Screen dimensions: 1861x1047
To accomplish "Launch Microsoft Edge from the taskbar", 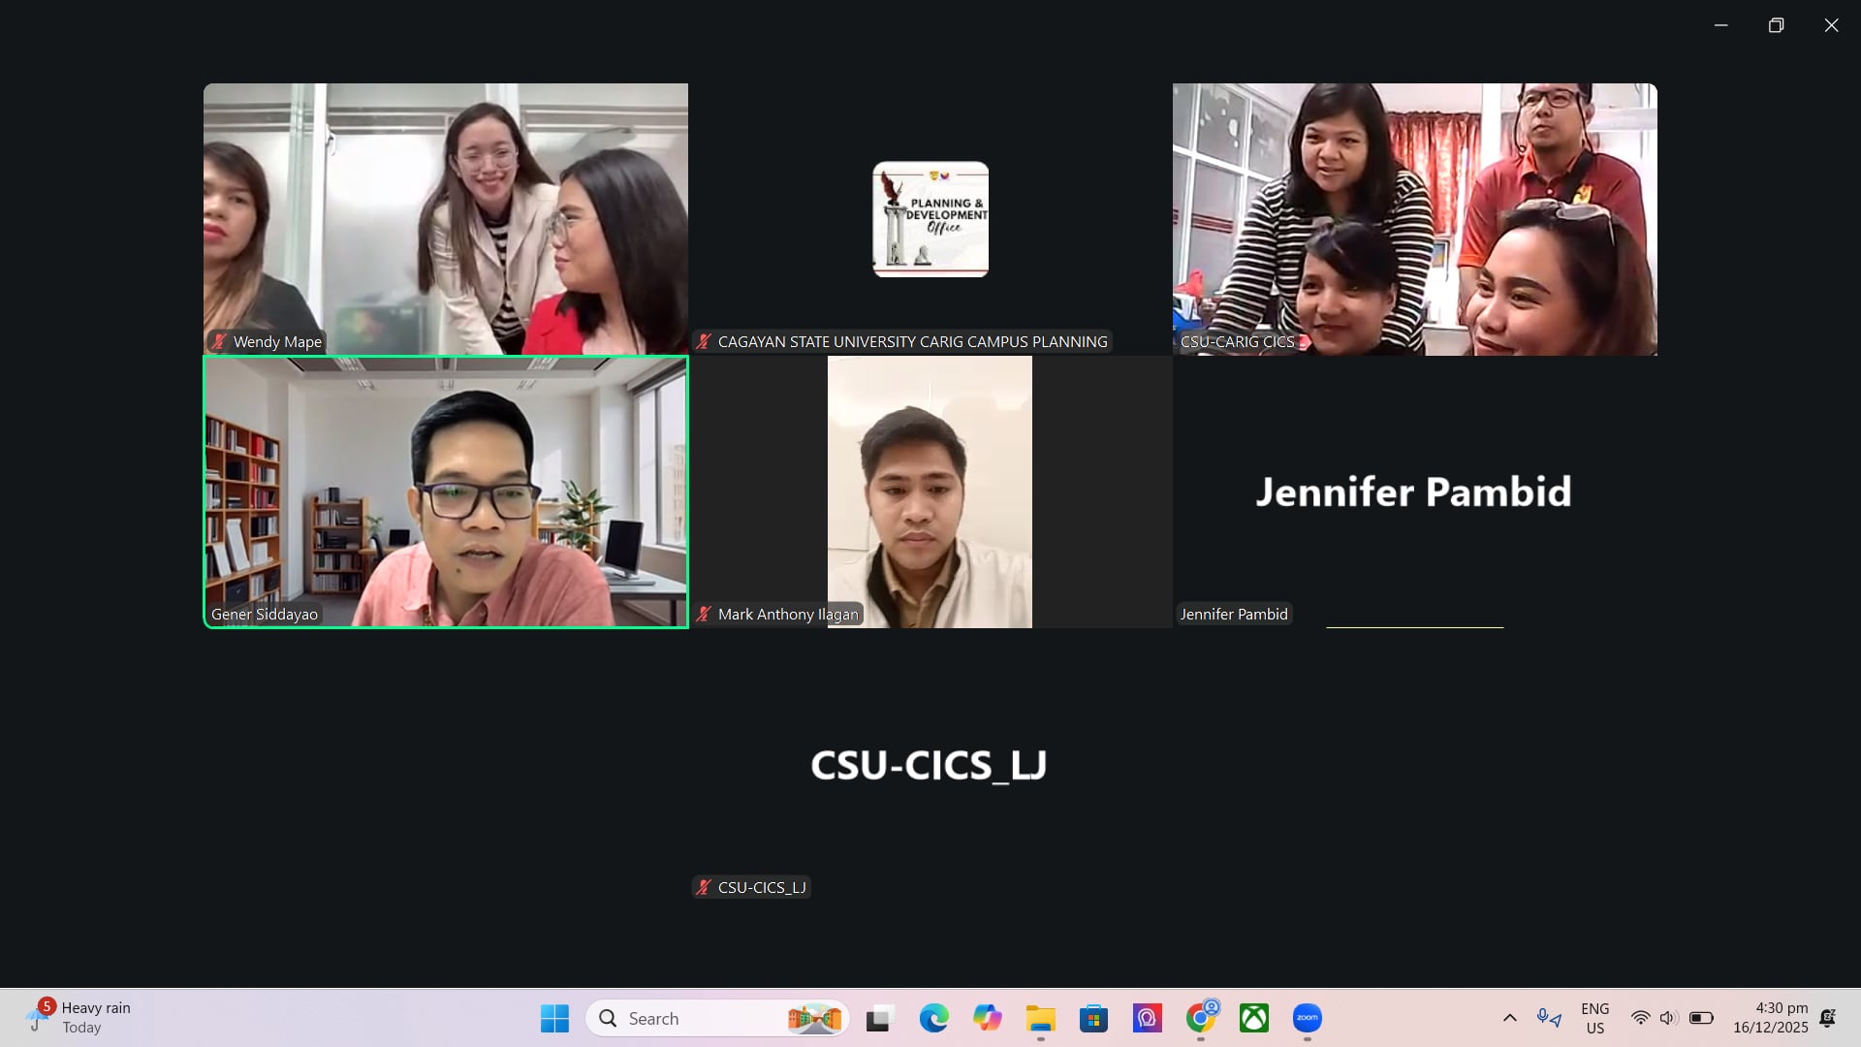I will point(933,1018).
